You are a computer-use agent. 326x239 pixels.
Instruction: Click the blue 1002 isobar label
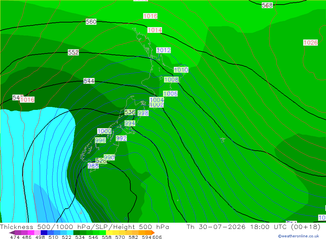[157, 105]
